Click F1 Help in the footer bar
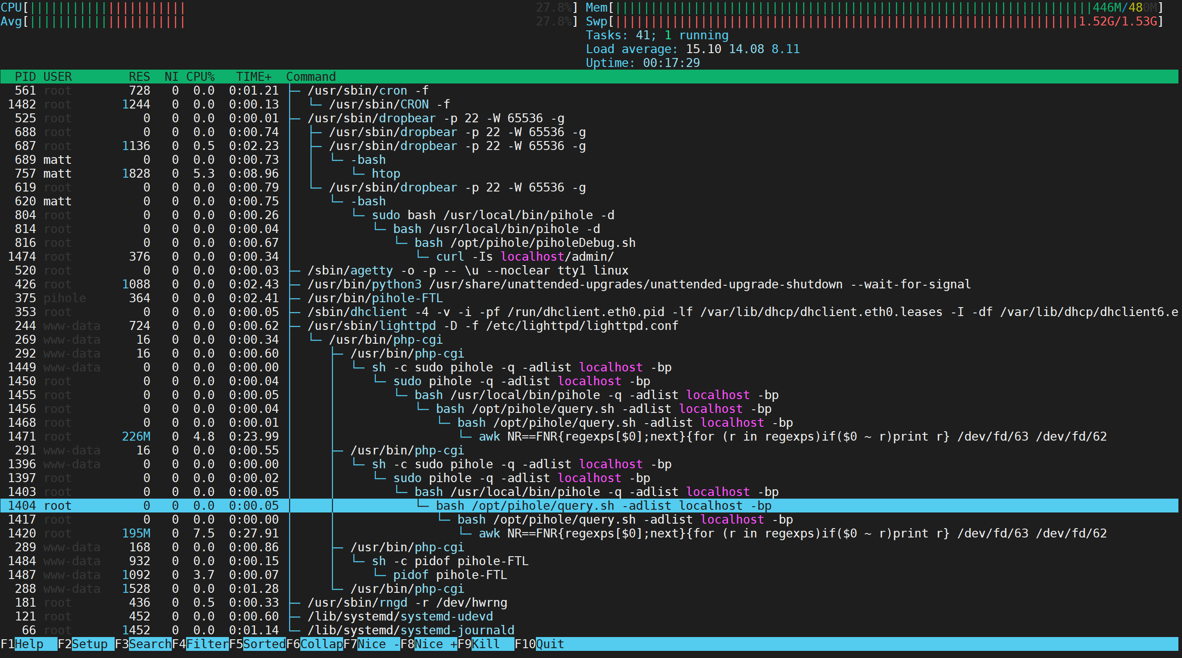Image resolution: width=1182 pixels, height=658 pixels. tap(29, 644)
